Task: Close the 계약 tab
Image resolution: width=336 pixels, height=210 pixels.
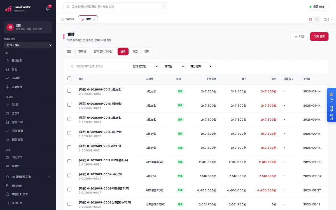Action: click(94, 20)
